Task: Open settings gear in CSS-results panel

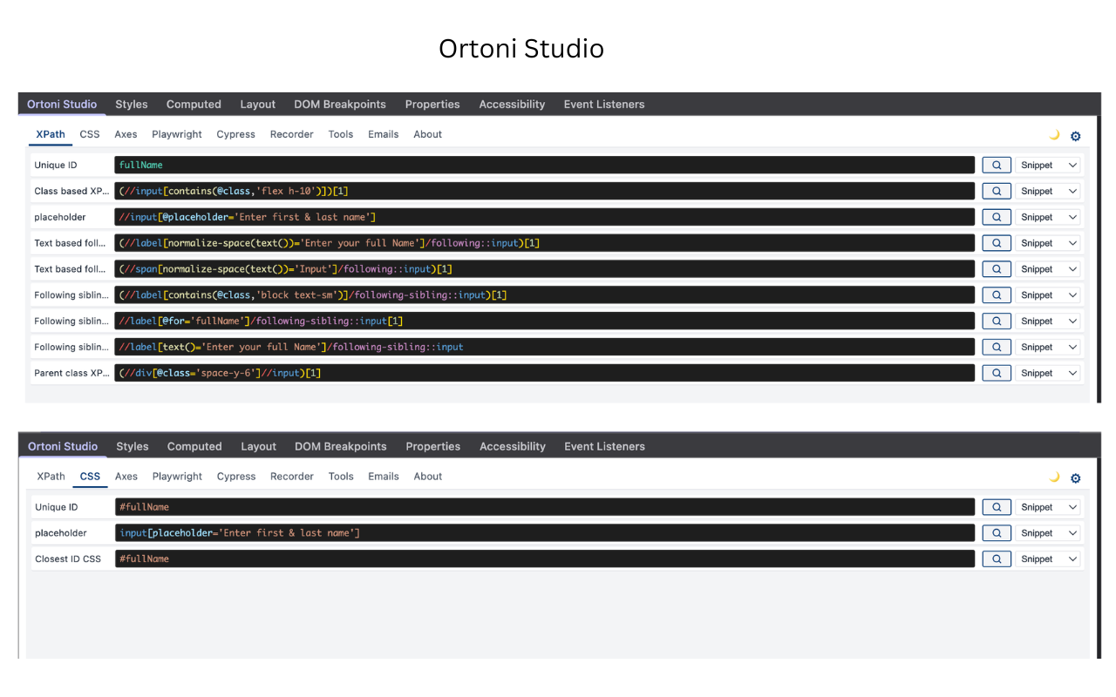Action: [1076, 478]
